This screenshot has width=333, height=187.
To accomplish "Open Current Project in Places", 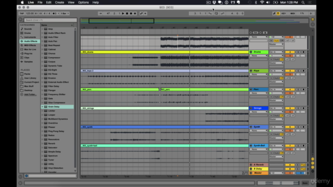I will click(x=31, y=82).
